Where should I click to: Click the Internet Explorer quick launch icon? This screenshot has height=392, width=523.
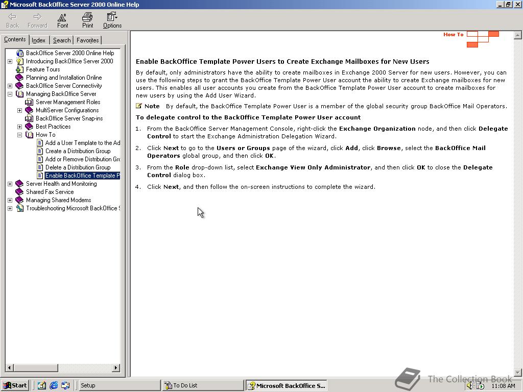point(54,385)
